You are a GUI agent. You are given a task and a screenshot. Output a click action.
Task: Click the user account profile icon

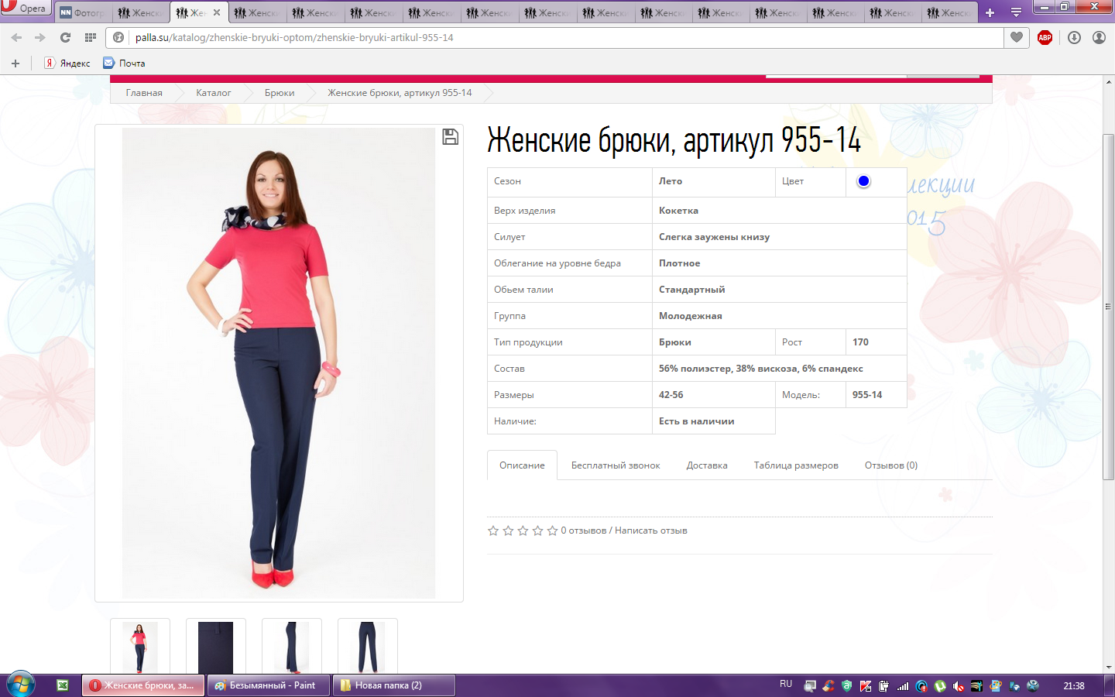click(x=1099, y=37)
